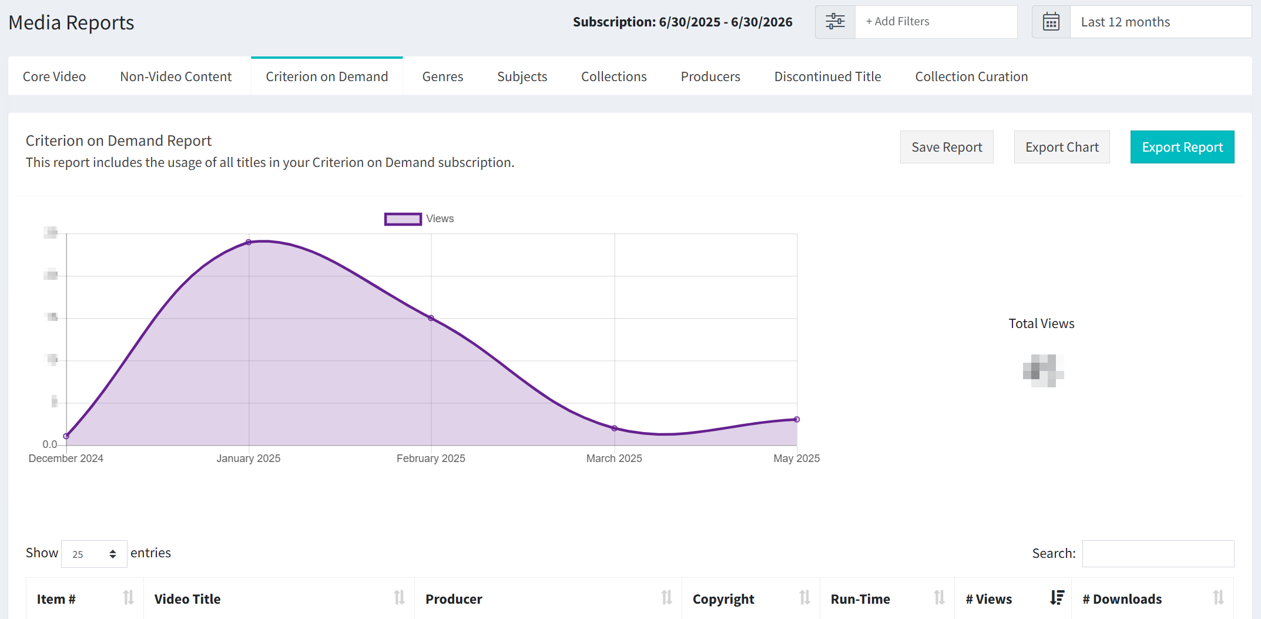Sort by # Downloads column arrows
Screen dimensions: 1261x619
click(x=1219, y=598)
